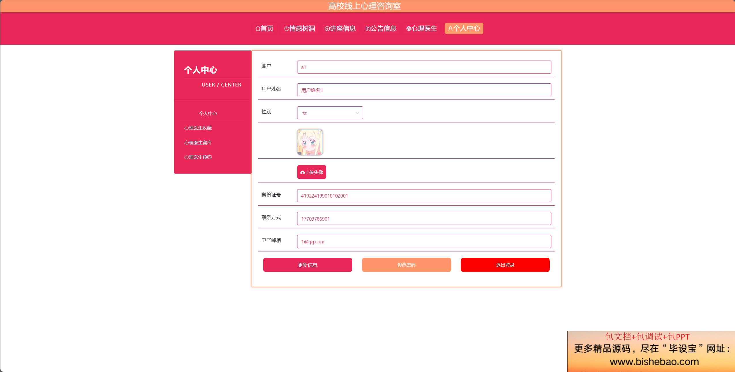Open 心理医生留言 in the sidebar
The width and height of the screenshot is (735, 372).
click(x=198, y=142)
